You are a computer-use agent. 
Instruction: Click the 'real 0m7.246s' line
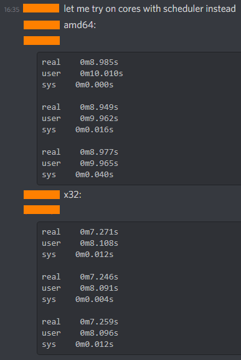click(80, 277)
